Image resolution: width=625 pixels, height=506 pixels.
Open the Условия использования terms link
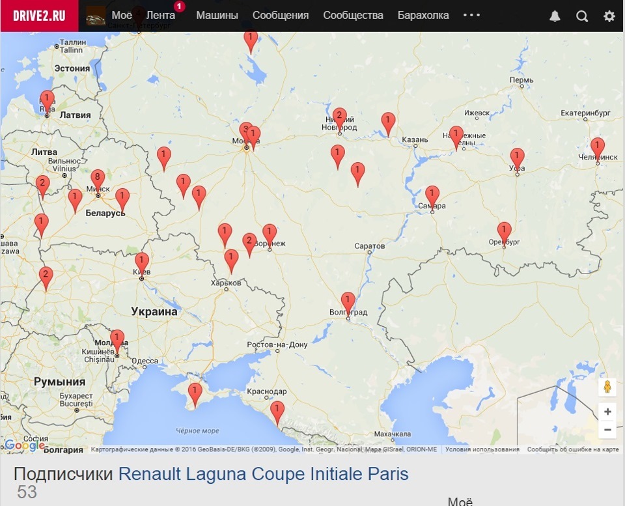[x=482, y=449]
